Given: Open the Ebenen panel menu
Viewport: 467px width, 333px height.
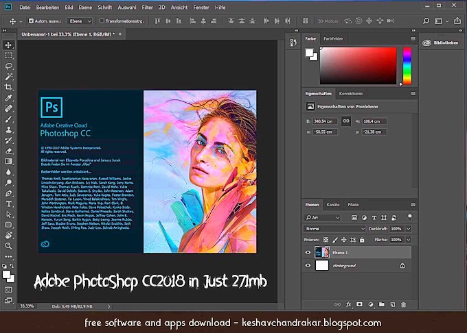Looking at the screenshot, I should [413, 205].
